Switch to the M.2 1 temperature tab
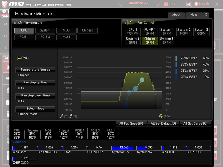This screenshot has height=167, width=223. tap(66, 37)
